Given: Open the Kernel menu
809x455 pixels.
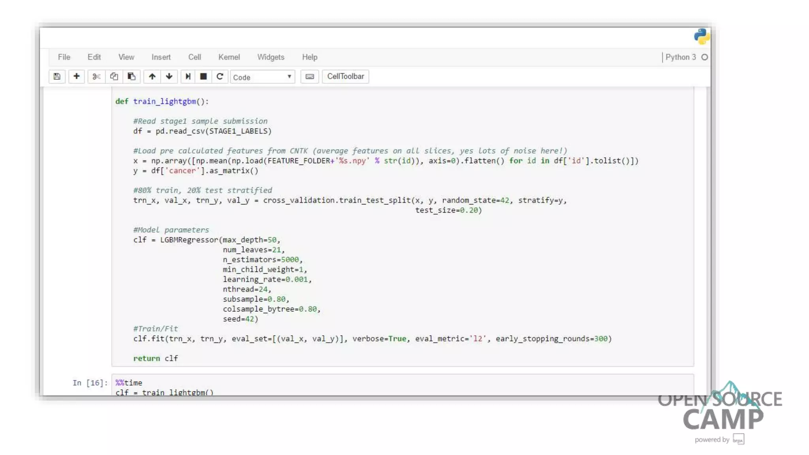Looking at the screenshot, I should (229, 57).
